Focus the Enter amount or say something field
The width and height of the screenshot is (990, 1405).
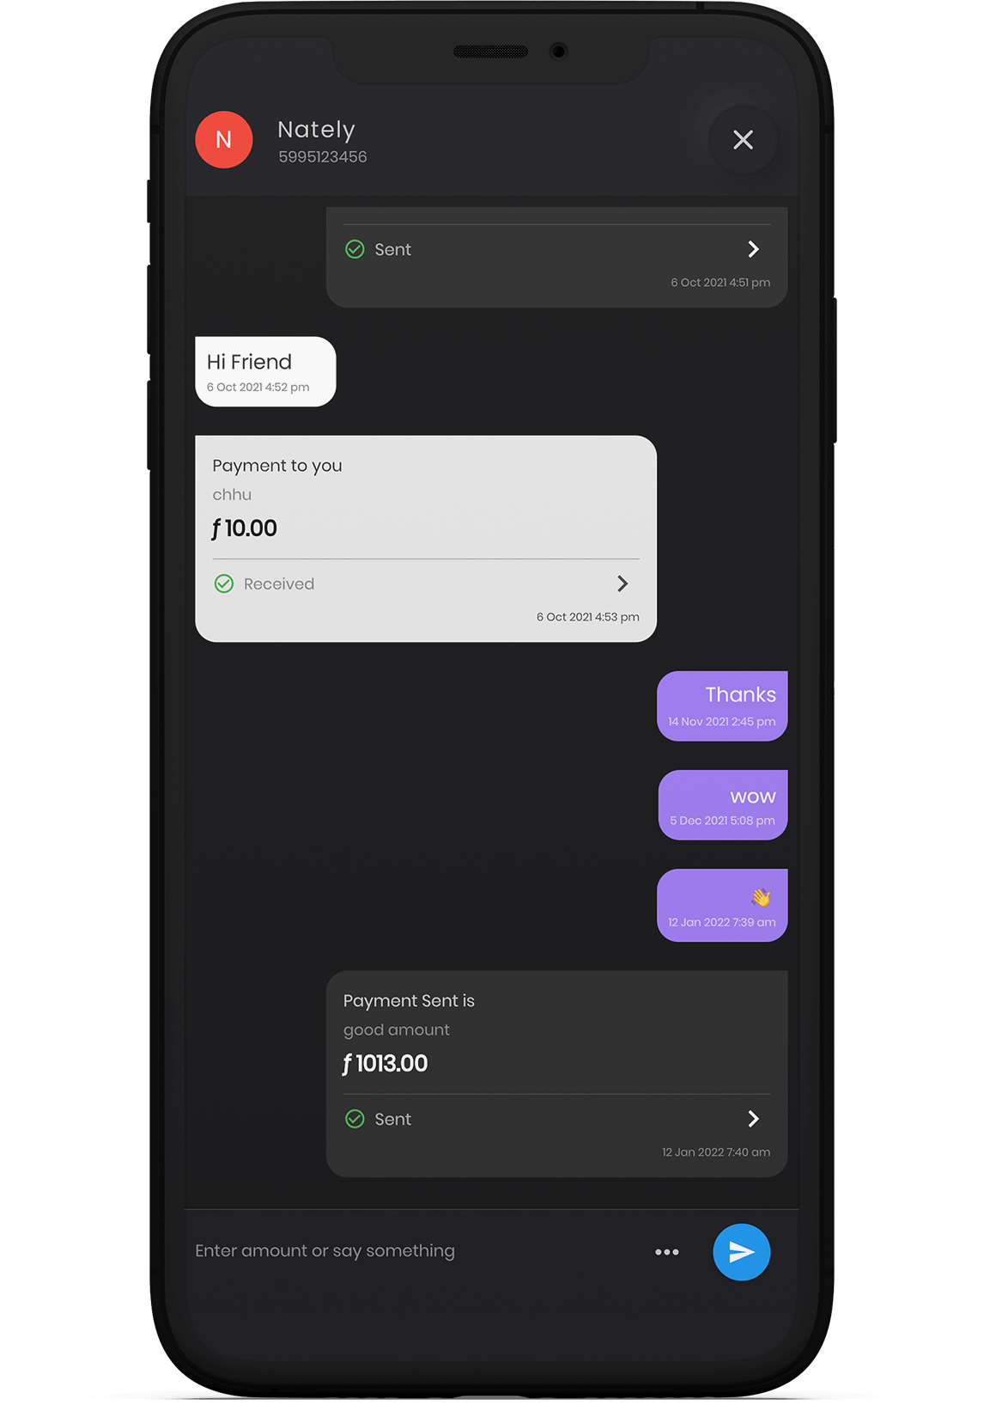412,1251
